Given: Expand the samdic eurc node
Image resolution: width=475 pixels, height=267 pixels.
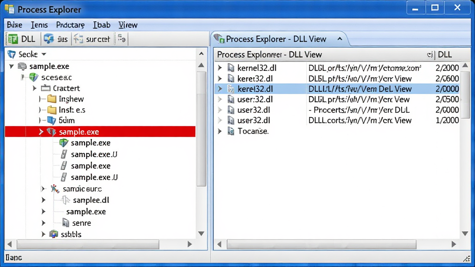Looking at the screenshot, I should [43, 189].
